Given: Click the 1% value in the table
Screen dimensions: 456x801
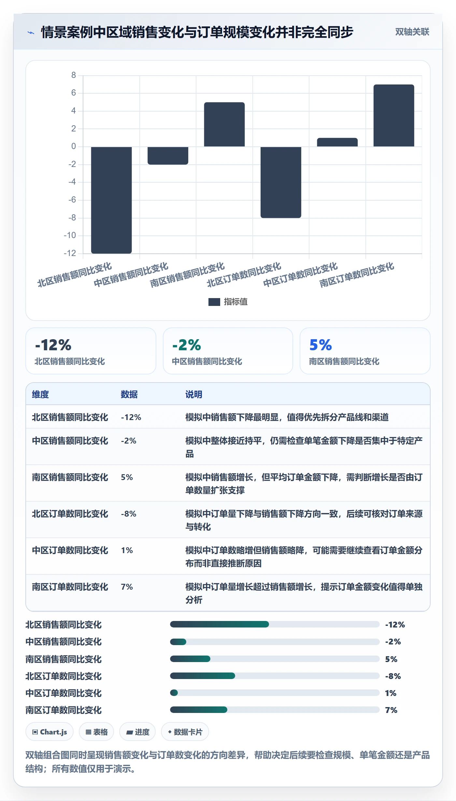Looking at the screenshot, I should (127, 550).
